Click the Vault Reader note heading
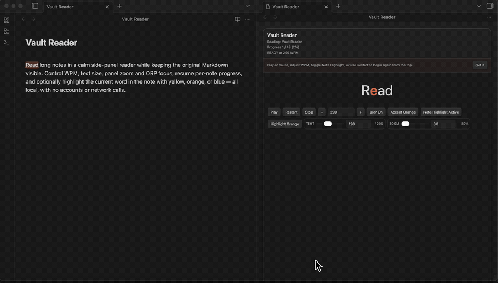 51,43
